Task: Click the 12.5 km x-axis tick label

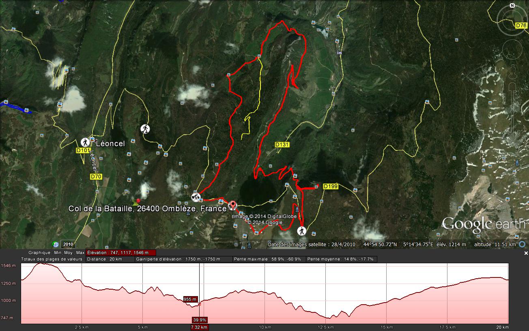Action: (x=325, y=327)
